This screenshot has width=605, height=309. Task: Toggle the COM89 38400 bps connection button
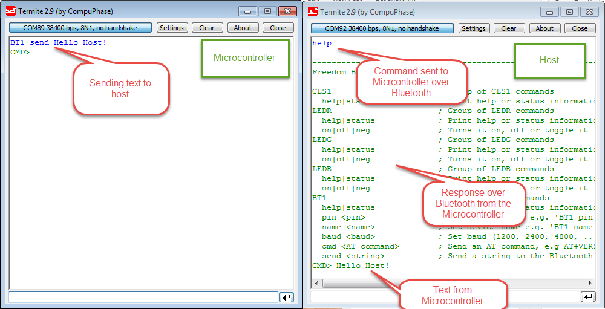coord(80,28)
